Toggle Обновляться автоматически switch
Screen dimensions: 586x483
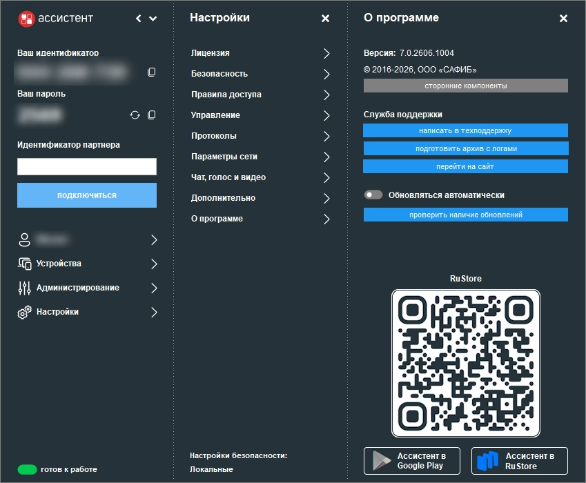(373, 195)
